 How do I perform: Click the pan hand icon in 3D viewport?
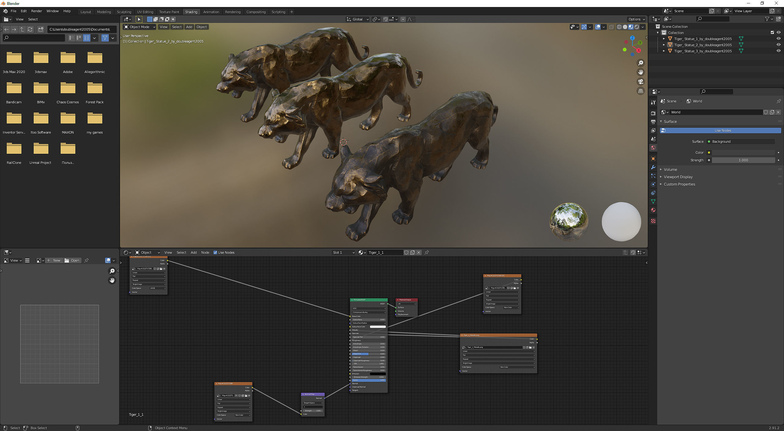640,72
